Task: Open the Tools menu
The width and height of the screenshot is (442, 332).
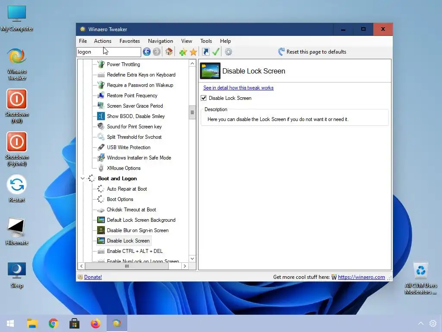Action: (206, 41)
